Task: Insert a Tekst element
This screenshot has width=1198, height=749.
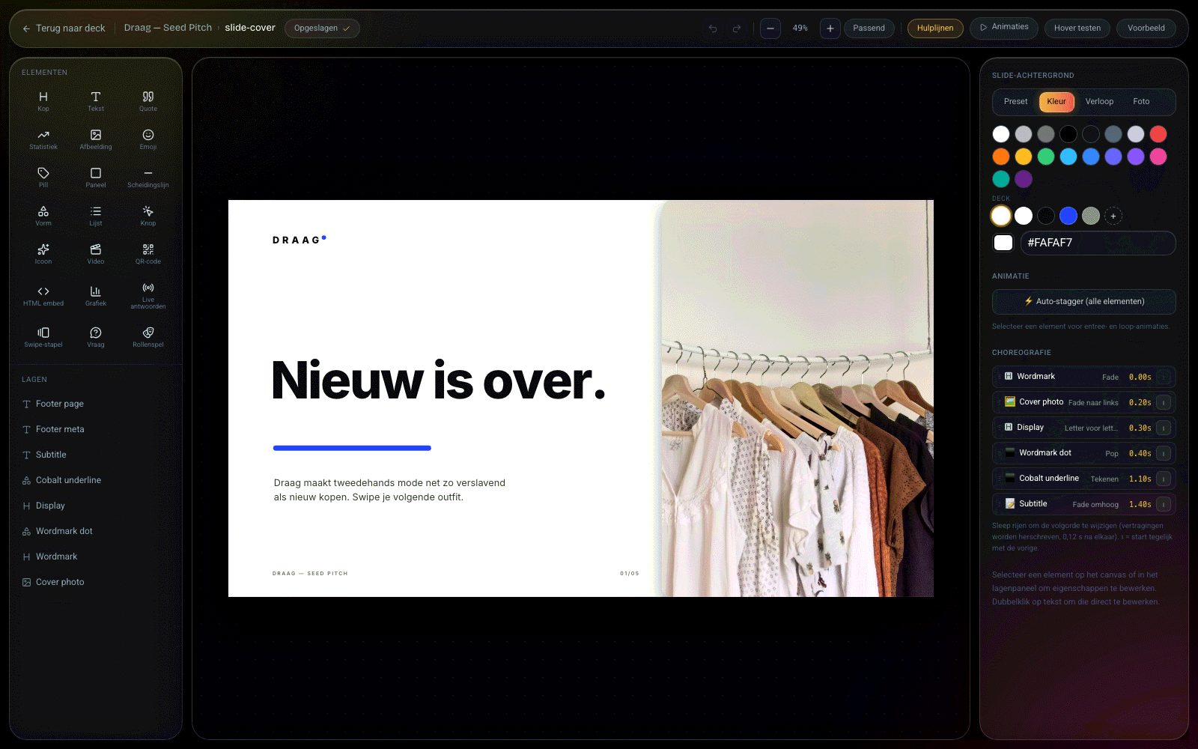Action: [96, 101]
